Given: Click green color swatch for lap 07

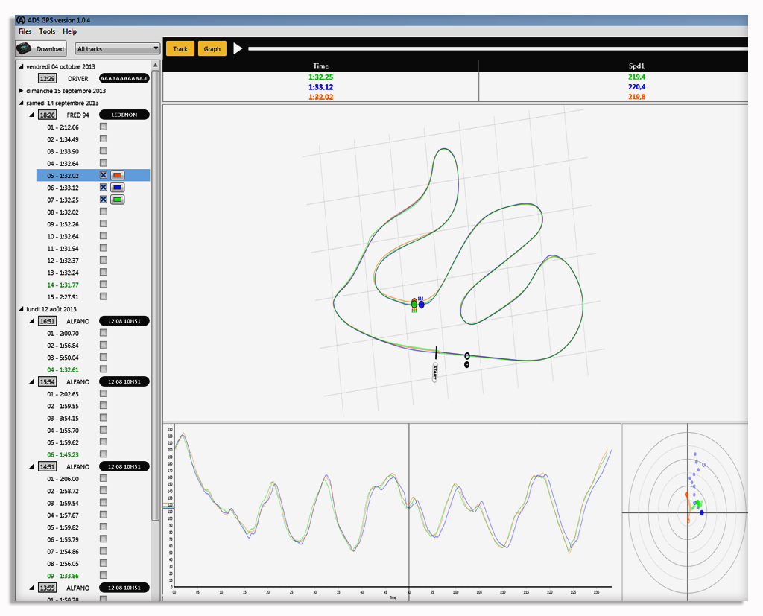Looking at the screenshot, I should click(x=117, y=200).
